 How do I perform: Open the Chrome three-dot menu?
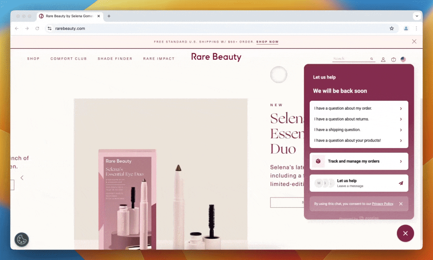point(416,29)
